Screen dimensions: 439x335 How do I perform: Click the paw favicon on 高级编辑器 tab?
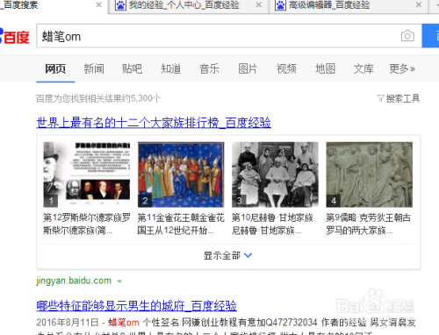(280, 5)
